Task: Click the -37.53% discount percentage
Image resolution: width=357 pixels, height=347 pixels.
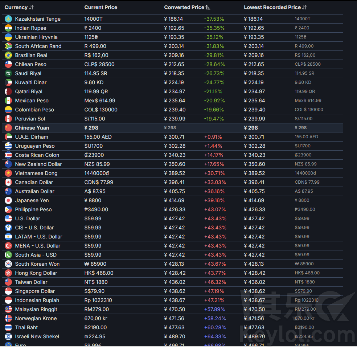Action: point(214,19)
